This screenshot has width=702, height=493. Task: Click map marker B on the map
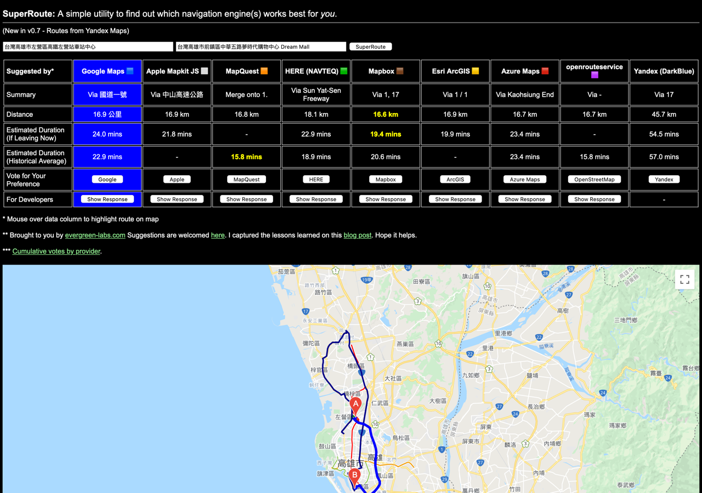coord(355,477)
